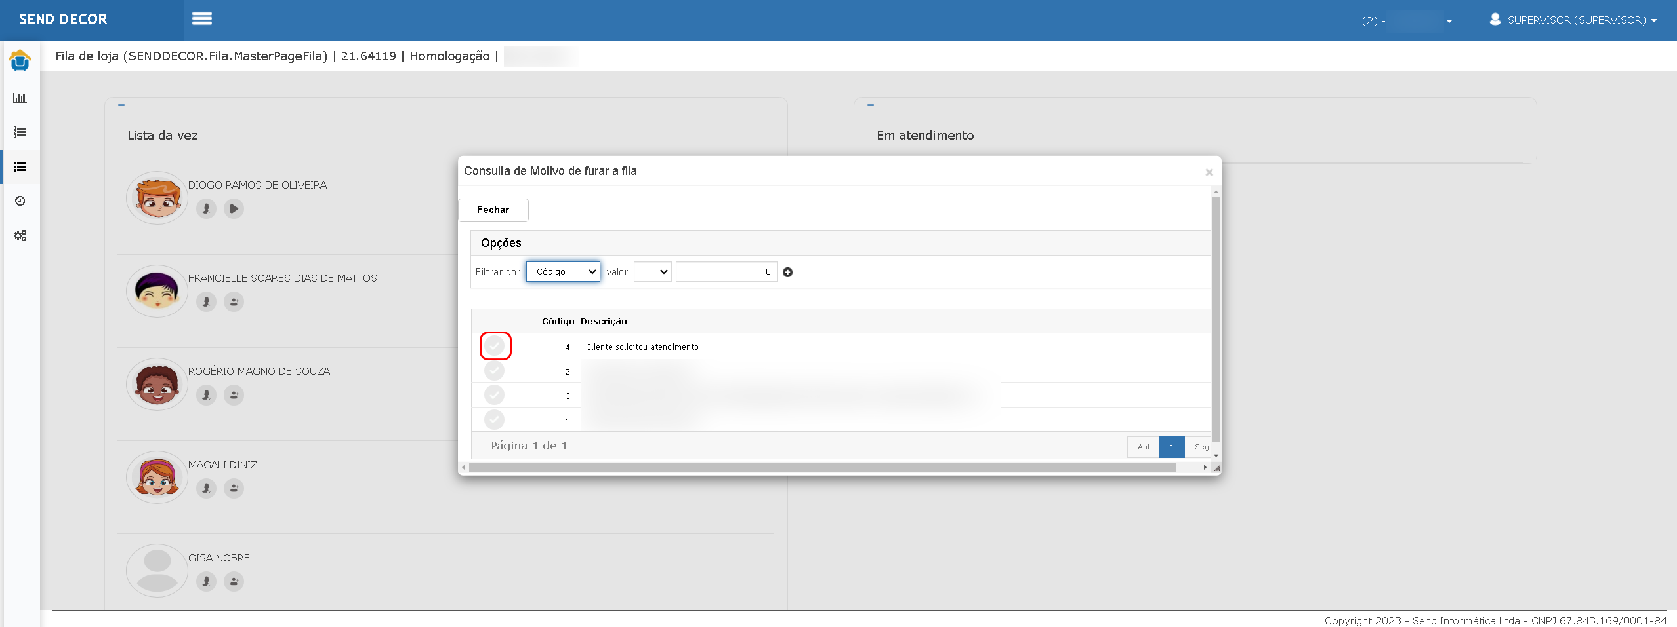This screenshot has width=1677, height=627.
Task: Click the add-person icon under Francielle Soares
Action: pyautogui.click(x=234, y=302)
